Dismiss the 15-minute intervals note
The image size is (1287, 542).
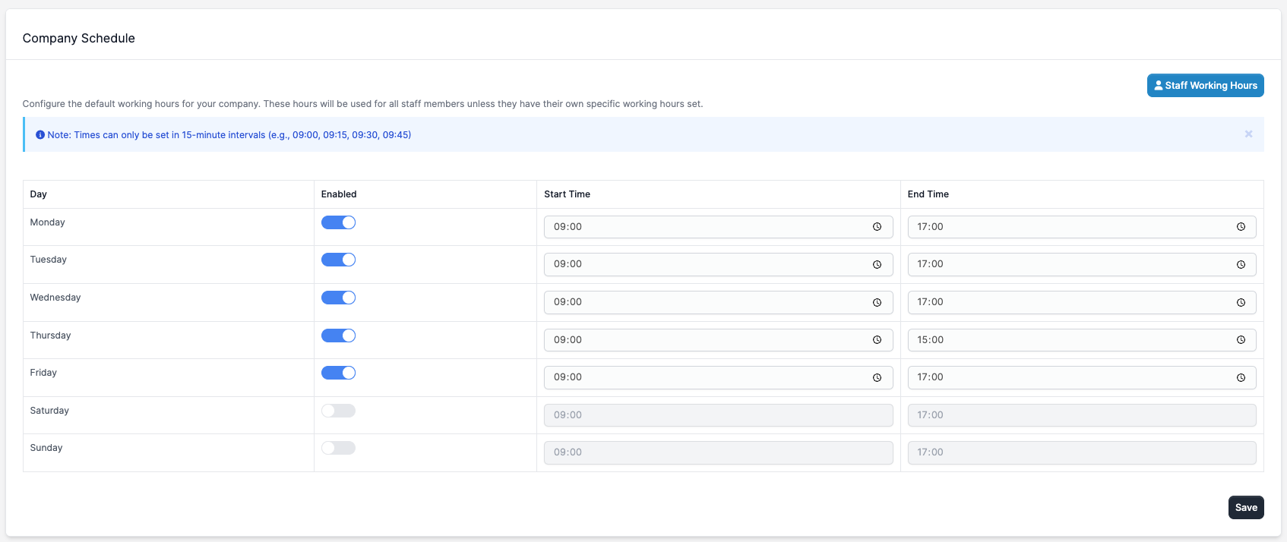(x=1248, y=134)
